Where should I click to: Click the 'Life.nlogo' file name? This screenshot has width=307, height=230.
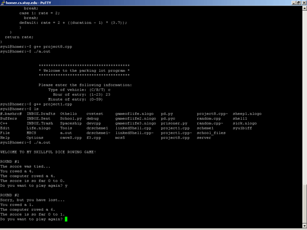click(x=38, y=128)
